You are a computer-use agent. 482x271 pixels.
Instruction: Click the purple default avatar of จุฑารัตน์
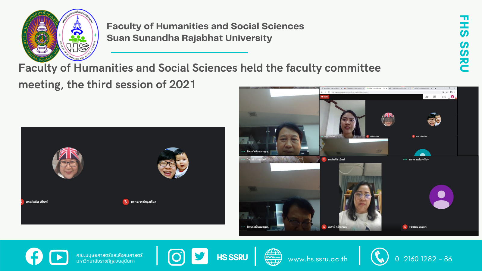click(441, 197)
